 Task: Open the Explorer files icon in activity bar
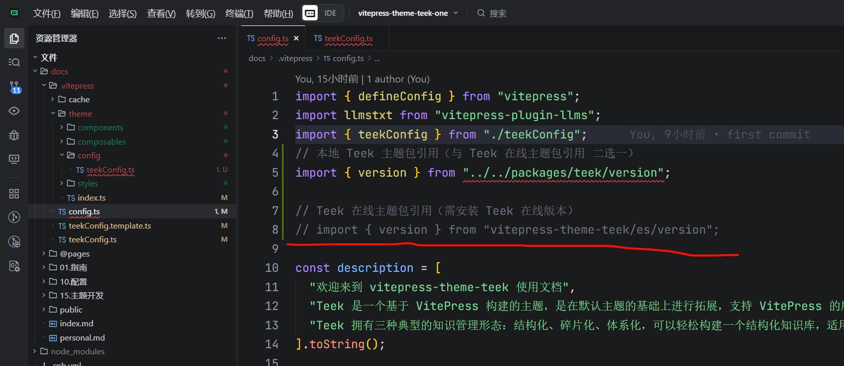(x=14, y=39)
